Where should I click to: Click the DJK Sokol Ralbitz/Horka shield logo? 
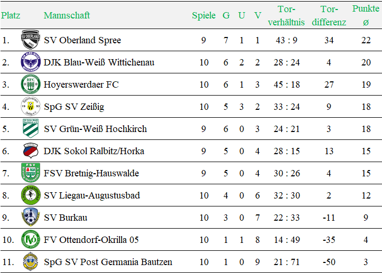(31, 150)
